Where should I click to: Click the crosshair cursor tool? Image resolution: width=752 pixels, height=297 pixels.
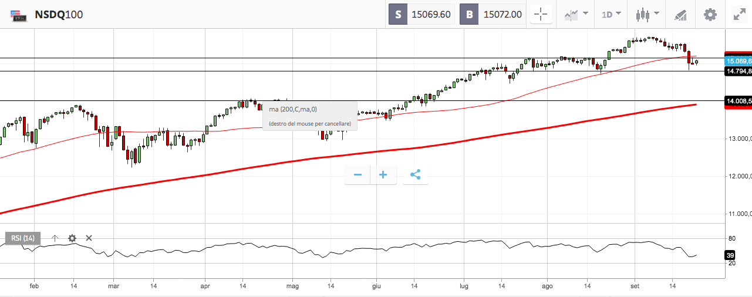[541, 14]
